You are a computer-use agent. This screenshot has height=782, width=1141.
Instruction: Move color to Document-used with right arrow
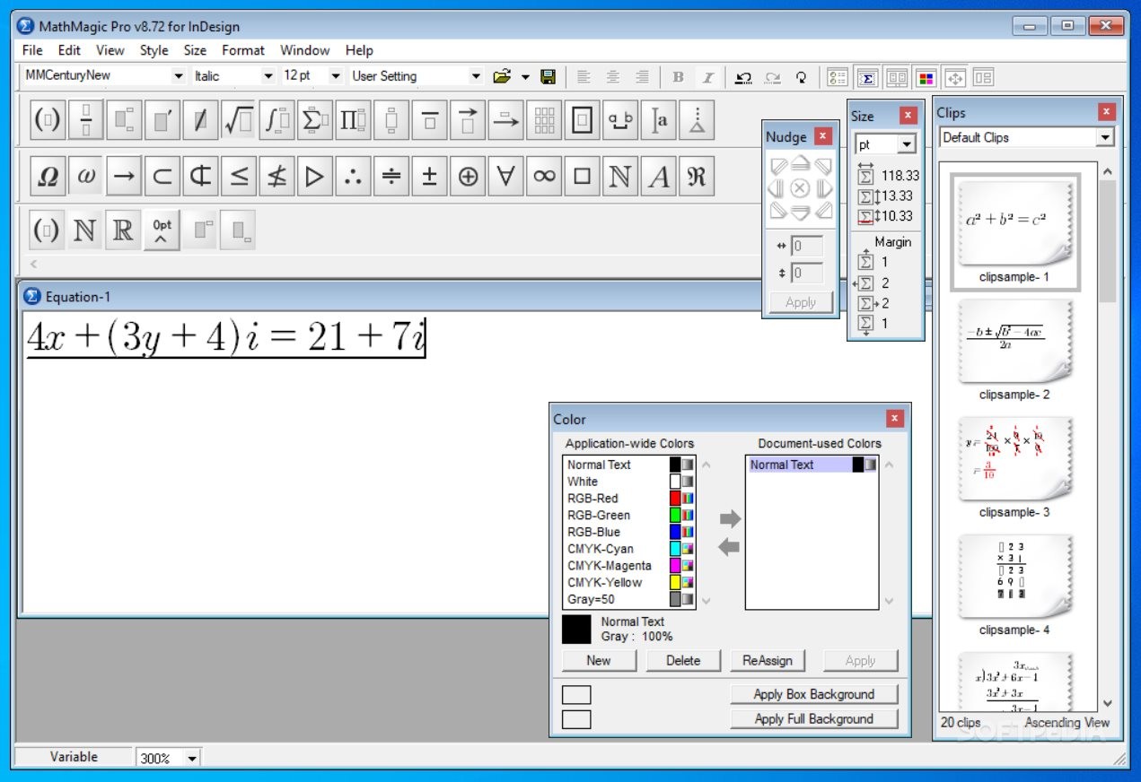coord(730,518)
